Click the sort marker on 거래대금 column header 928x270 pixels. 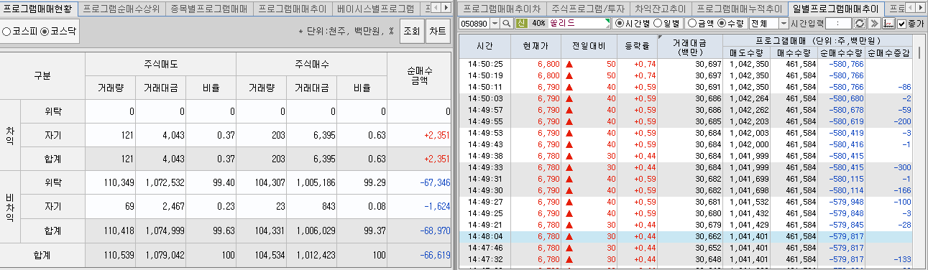pos(660,37)
